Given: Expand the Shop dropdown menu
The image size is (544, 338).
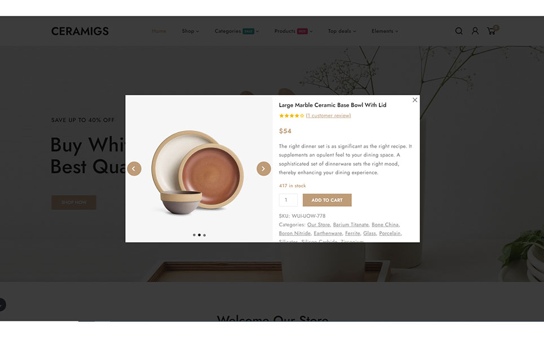Looking at the screenshot, I should tap(190, 31).
